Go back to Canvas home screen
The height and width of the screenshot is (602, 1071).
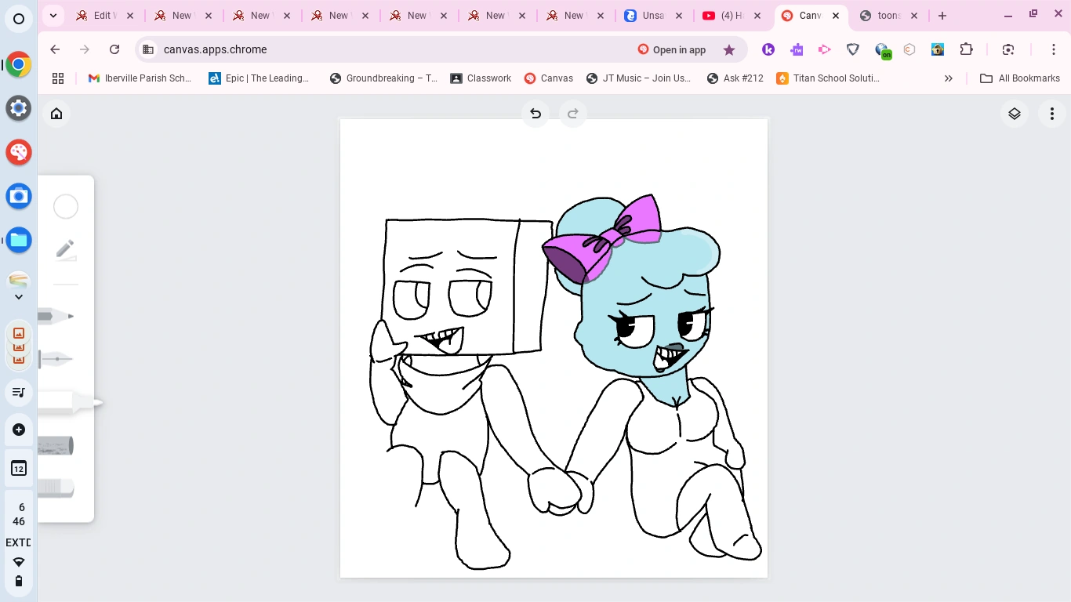tap(56, 114)
